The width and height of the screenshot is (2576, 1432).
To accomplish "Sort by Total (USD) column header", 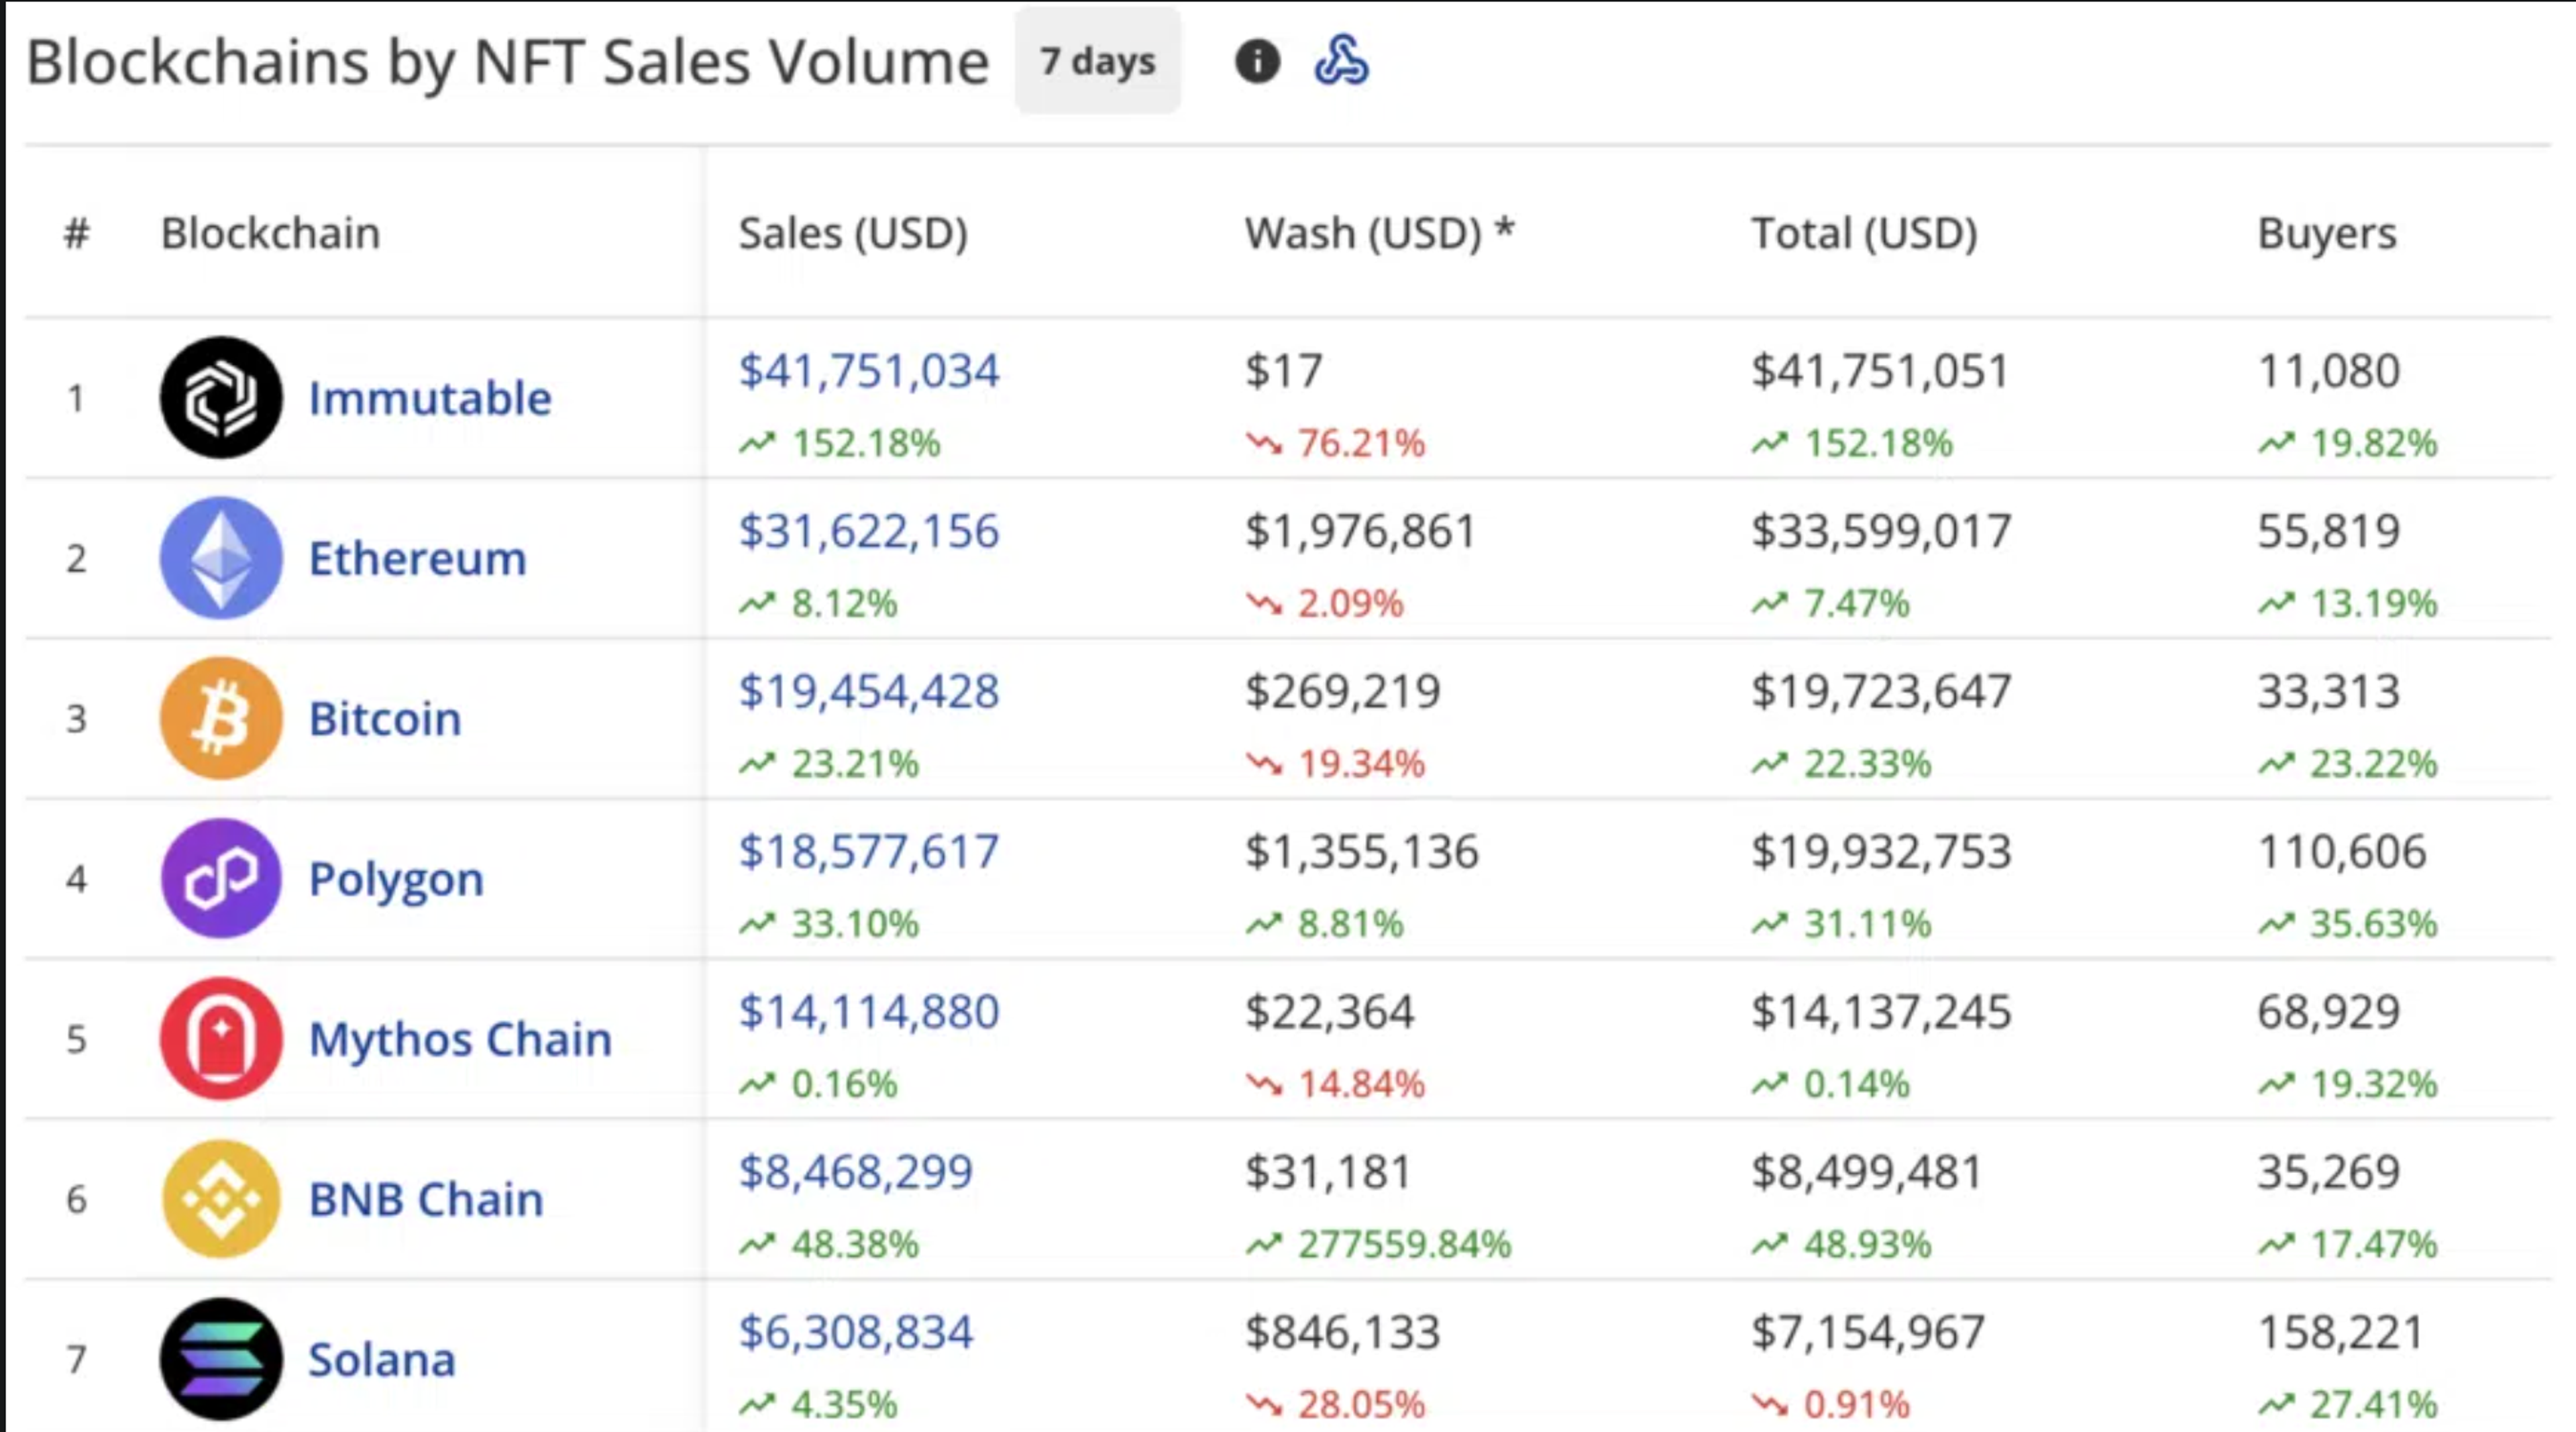I will (x=1864, y=233).
